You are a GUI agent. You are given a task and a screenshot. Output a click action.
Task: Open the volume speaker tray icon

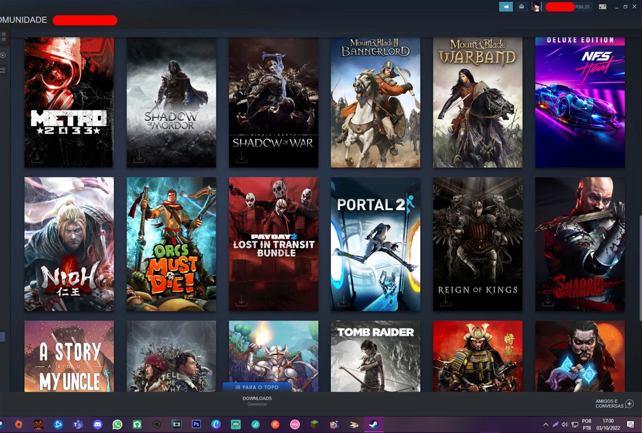[x=565, y=424]
